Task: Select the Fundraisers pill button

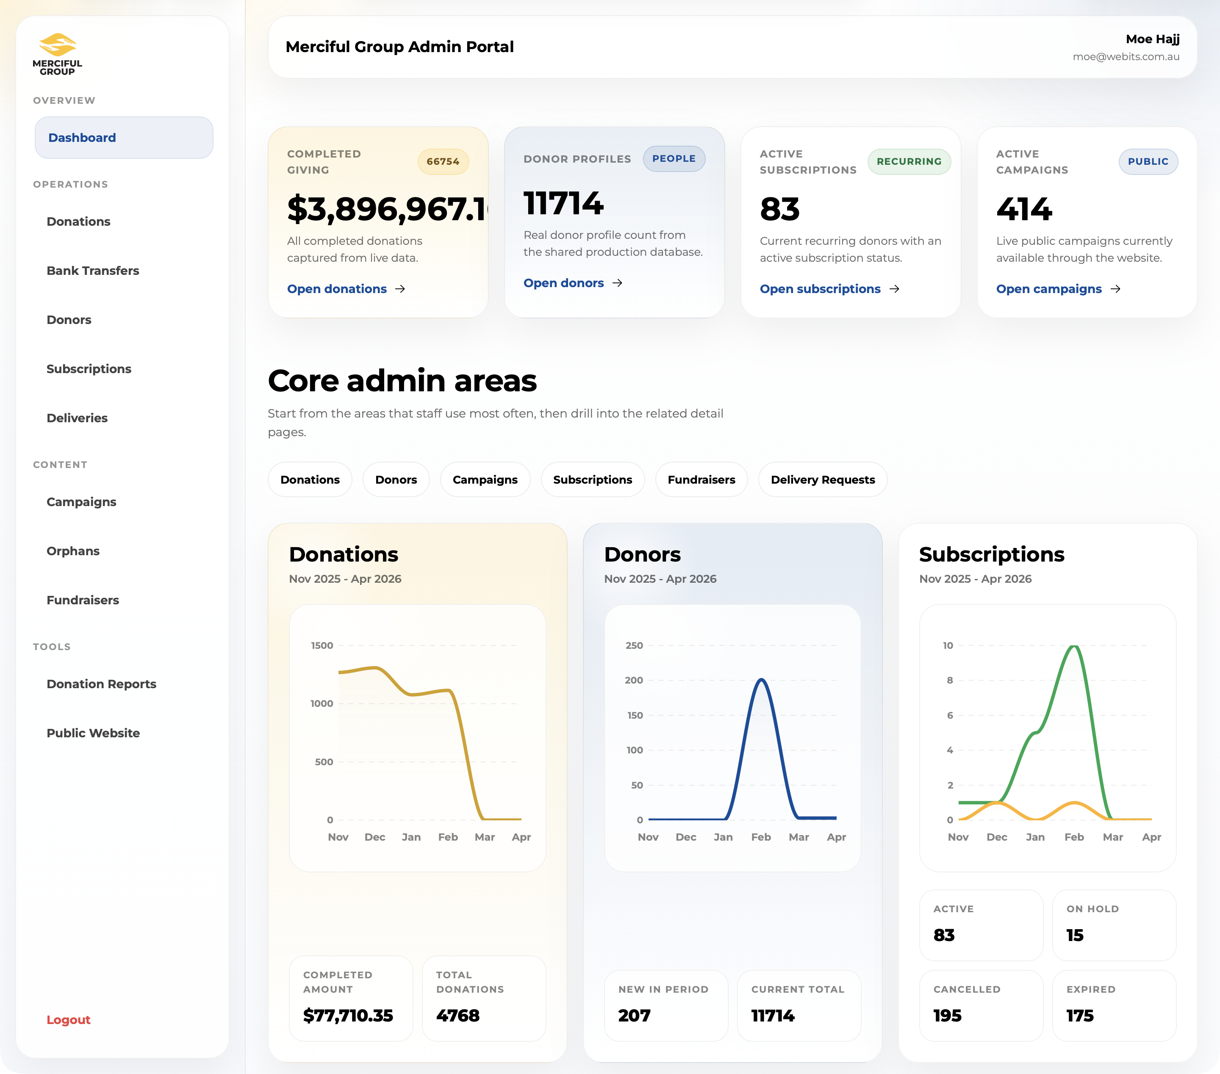Action: pos(701,480)
